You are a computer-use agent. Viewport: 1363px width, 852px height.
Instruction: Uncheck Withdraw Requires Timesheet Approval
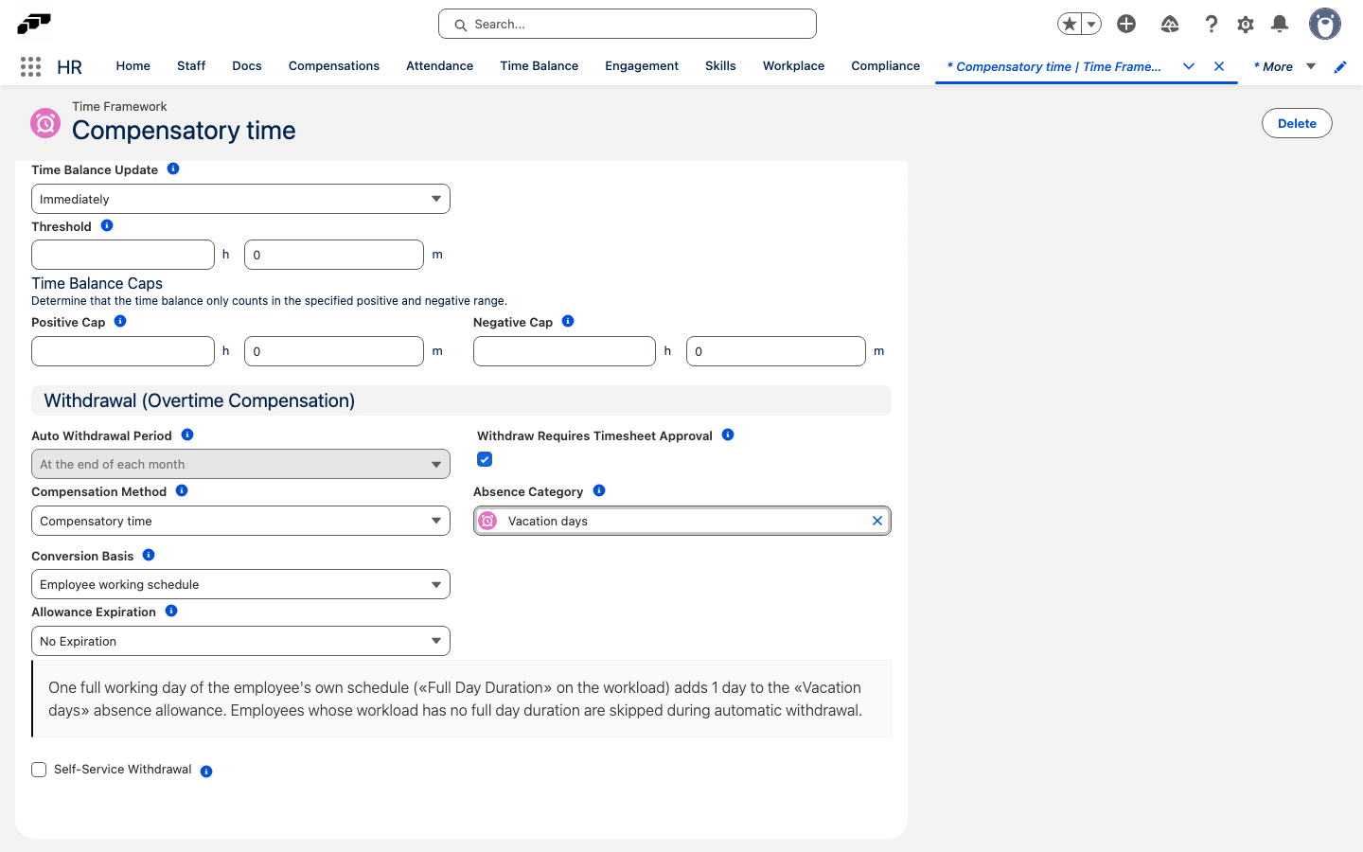tap(485, 459)
